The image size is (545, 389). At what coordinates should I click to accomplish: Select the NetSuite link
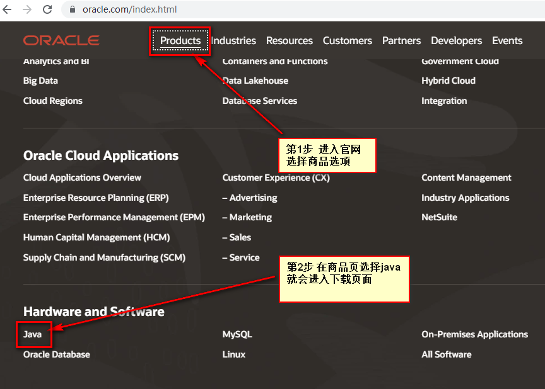[439, 217]
